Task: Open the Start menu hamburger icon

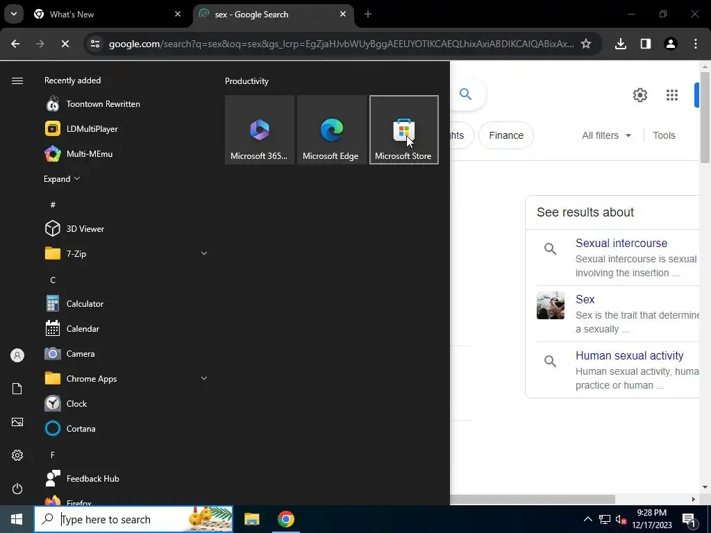Action: pos(17,81)
